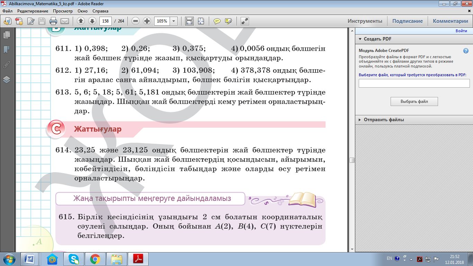Zoom out with the minus button
The width and height of the screenshot is (473, 266).
tap(136, 21)
